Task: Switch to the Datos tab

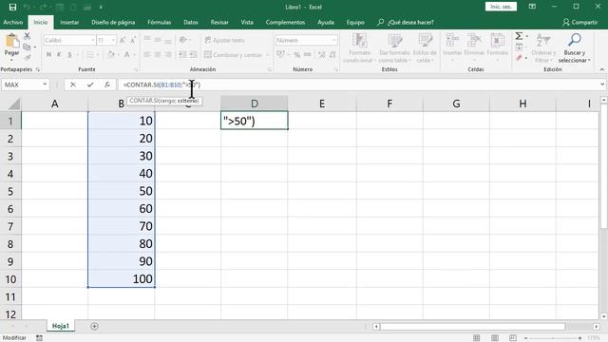Action: [x=190, y=22]
